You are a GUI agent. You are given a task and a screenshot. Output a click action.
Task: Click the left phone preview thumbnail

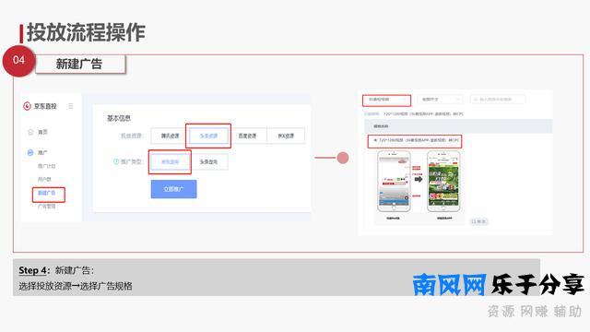tap(394, 181)
